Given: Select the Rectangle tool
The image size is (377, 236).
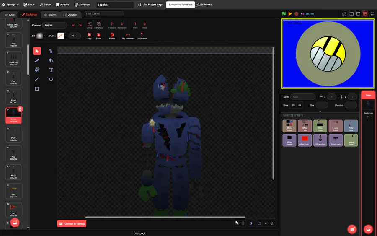Looking at the screenshot, I should [x=37, y=89].
